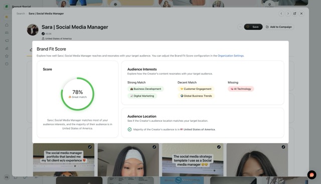
Task: Open the video of woman with headband
Action: [128, 160]
